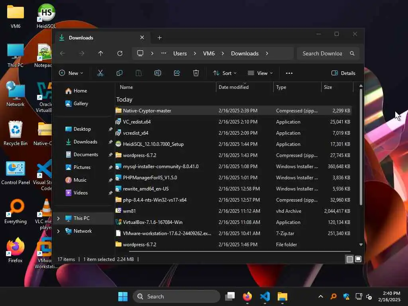The image size is (408, 306).
Task: Open the See more three-dots toolbar menu
Action: tap(289, 73)
